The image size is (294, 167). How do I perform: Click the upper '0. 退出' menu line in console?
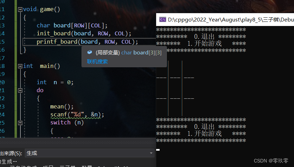tap(201, 36)
